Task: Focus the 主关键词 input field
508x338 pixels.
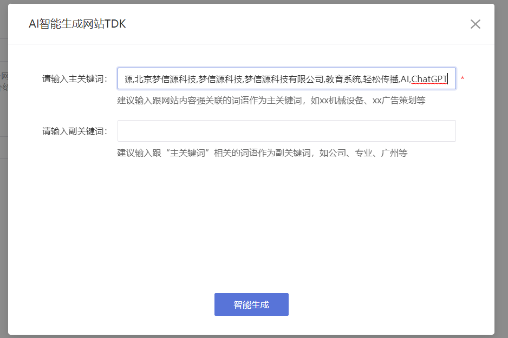Action: click(x=286, y=79)
